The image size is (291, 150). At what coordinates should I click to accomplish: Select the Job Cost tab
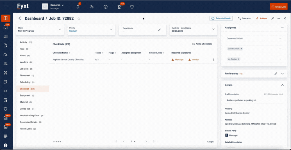24,69
